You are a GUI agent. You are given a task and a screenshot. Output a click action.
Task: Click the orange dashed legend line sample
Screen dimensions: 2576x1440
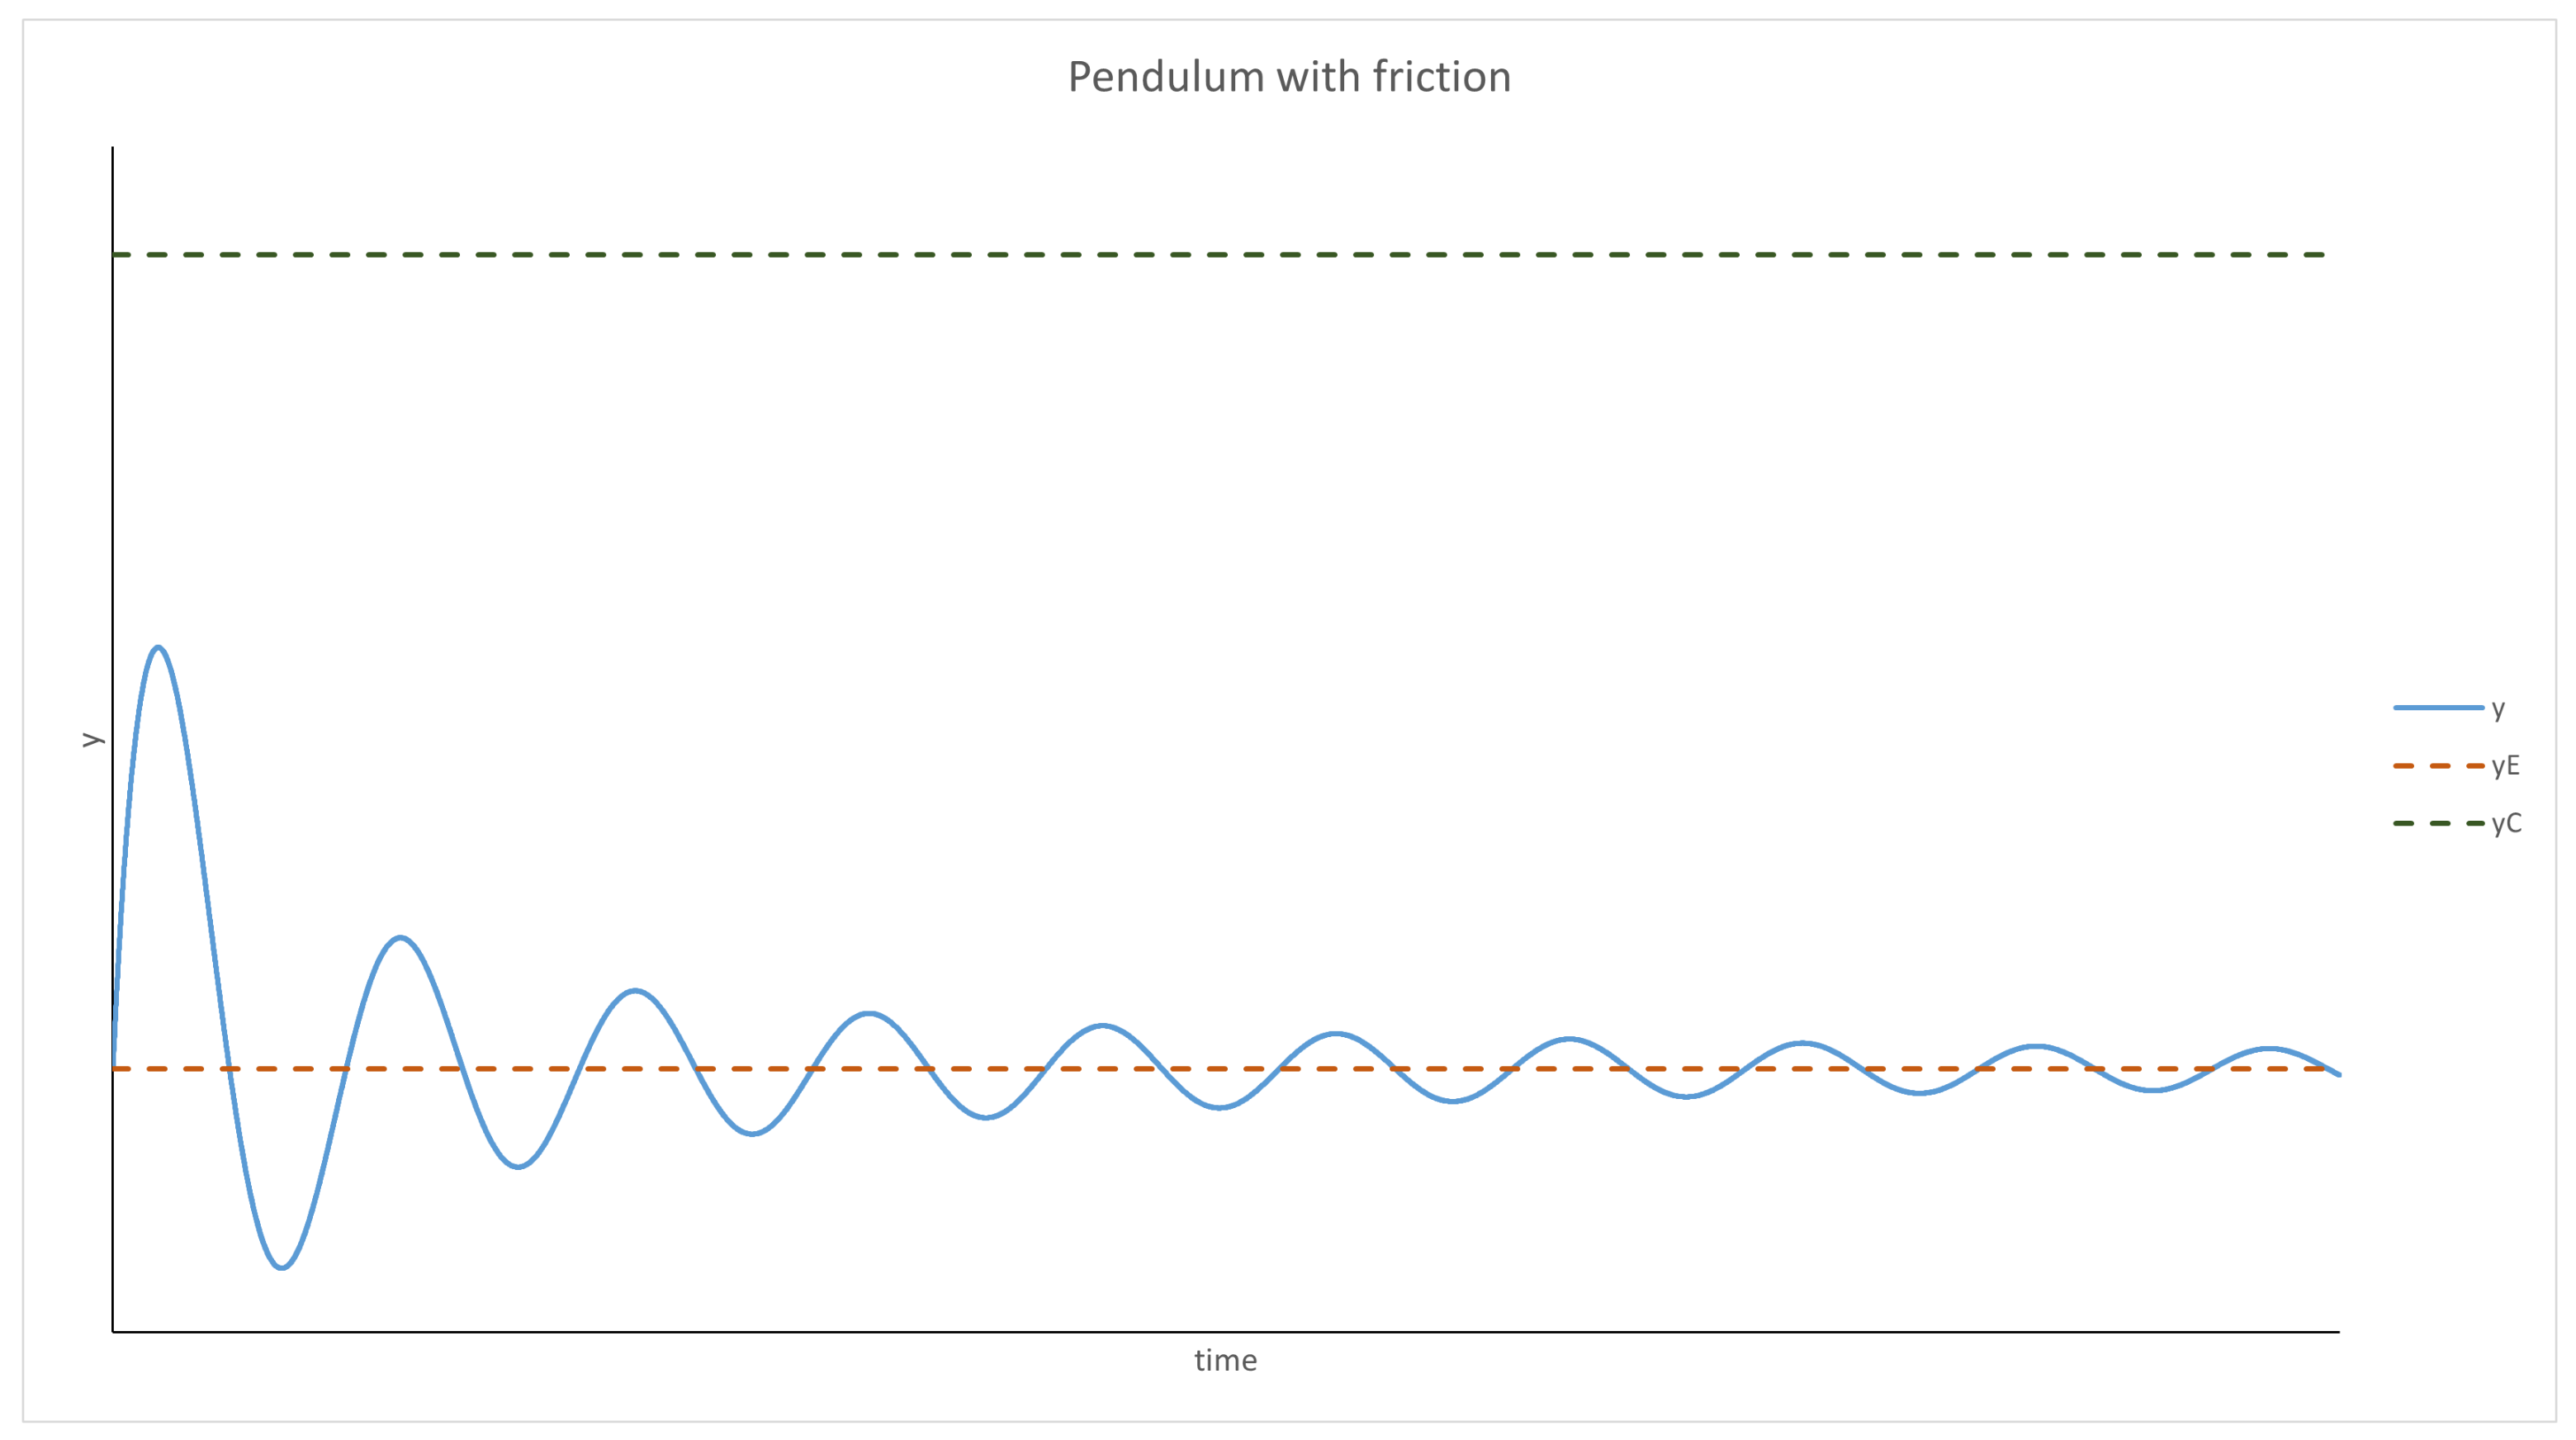point(2437,766)
